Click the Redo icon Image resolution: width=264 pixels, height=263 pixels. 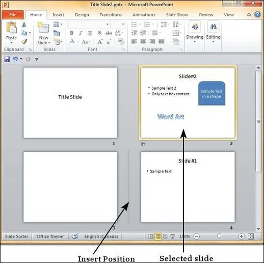point(28,59)
